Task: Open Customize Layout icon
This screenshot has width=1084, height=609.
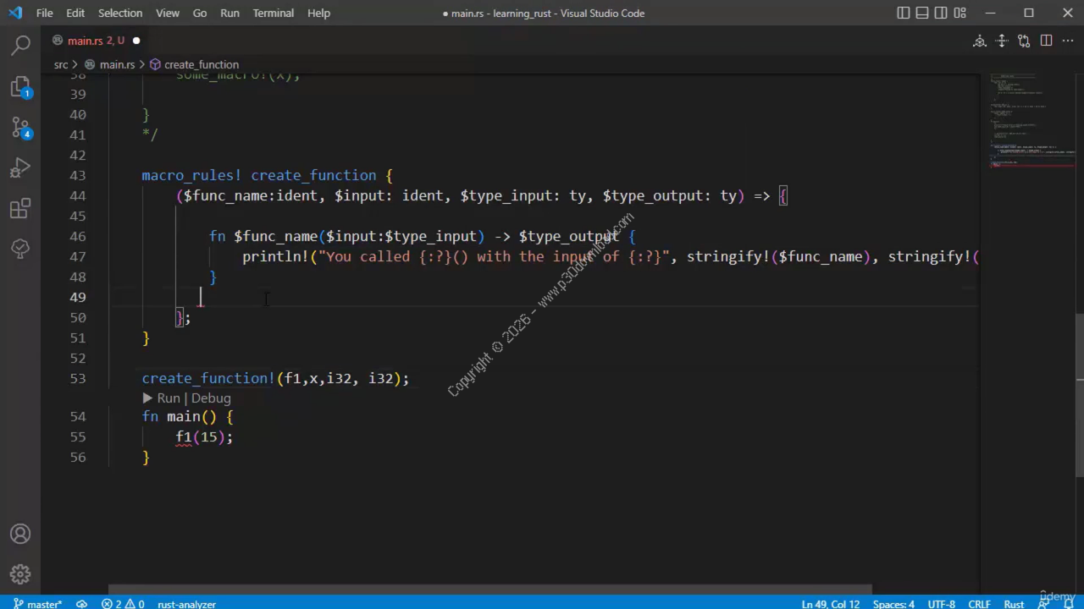Action: [x=960, y=13]
